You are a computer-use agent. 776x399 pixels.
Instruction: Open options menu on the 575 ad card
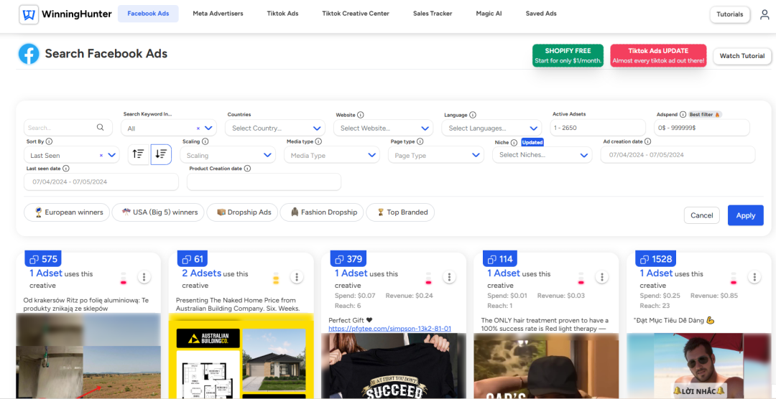tap(144, 277)
